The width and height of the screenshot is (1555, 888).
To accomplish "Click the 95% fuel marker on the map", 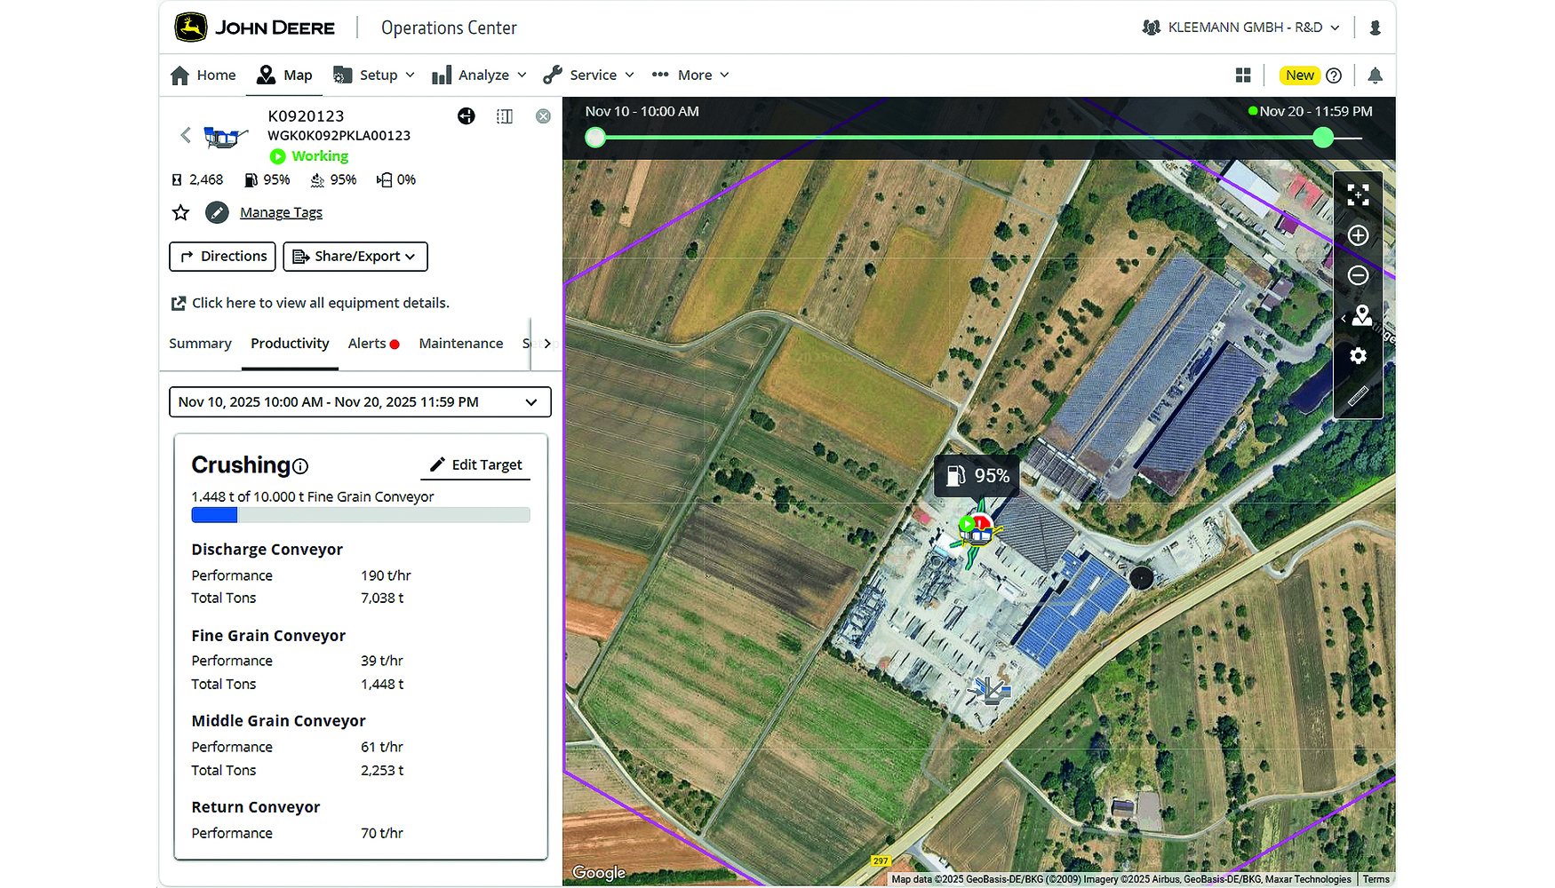I will [976, 476].
